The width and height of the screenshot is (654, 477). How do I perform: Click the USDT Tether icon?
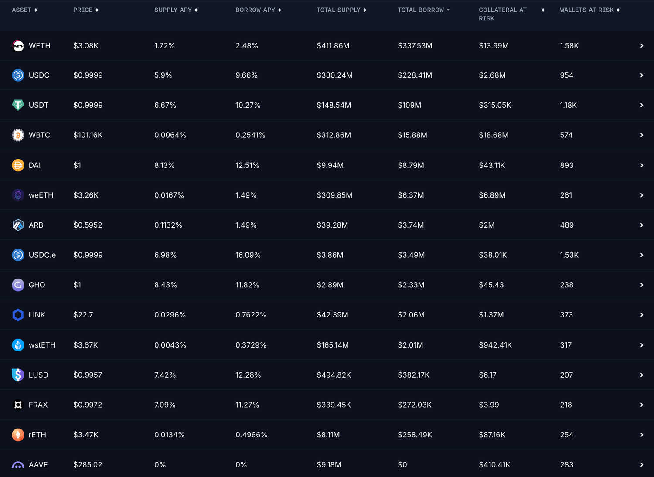point(18,105)
